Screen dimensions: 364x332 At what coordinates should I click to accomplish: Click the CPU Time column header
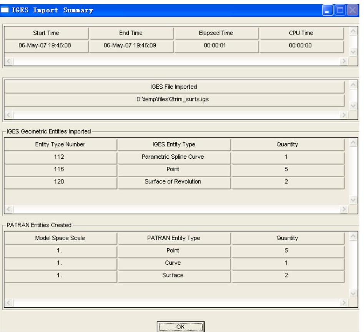(301, 33)
